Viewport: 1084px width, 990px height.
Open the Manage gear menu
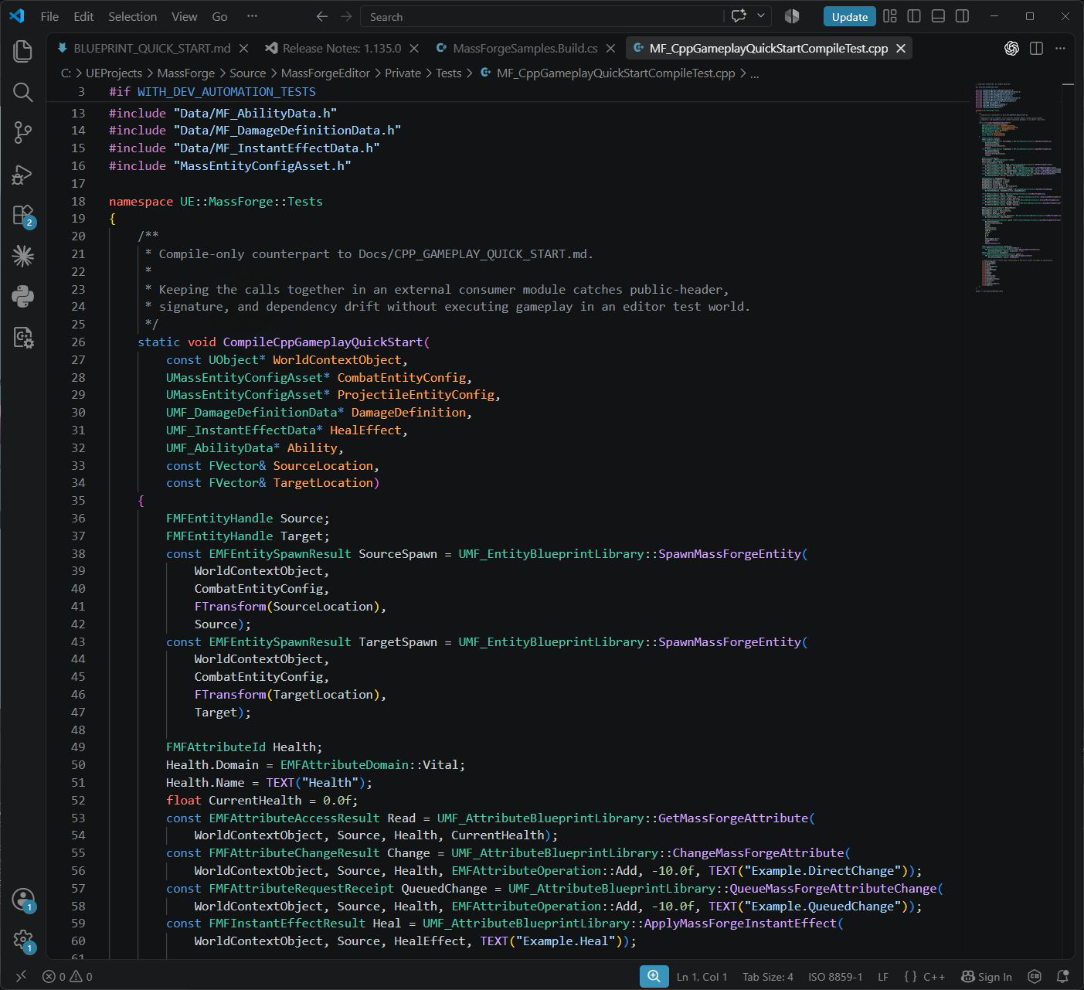pos(23,941)
